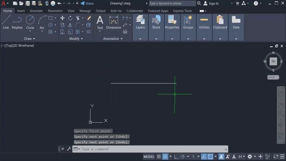Activate the Rotate tool
This screenshot has width=286, height=161.
(x=70, y=18)
